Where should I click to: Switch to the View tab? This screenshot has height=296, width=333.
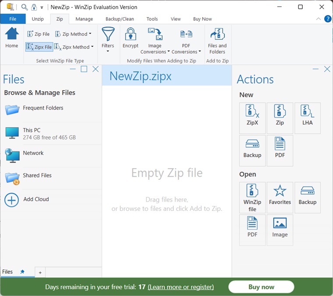click(x=176, y=19)
